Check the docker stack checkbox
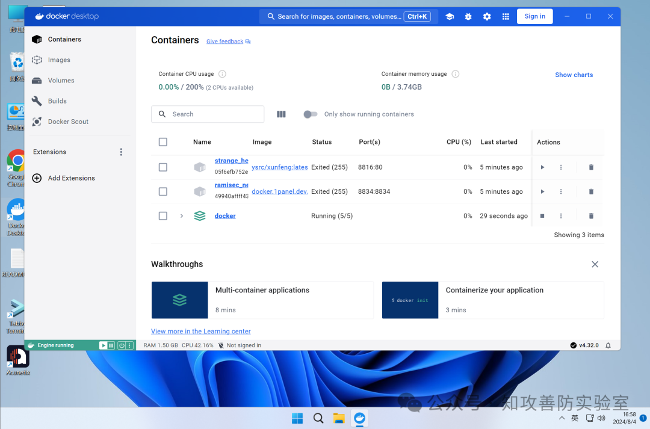Image resolution: width=650 pixels, height=429 pixels. click(163, 216)
